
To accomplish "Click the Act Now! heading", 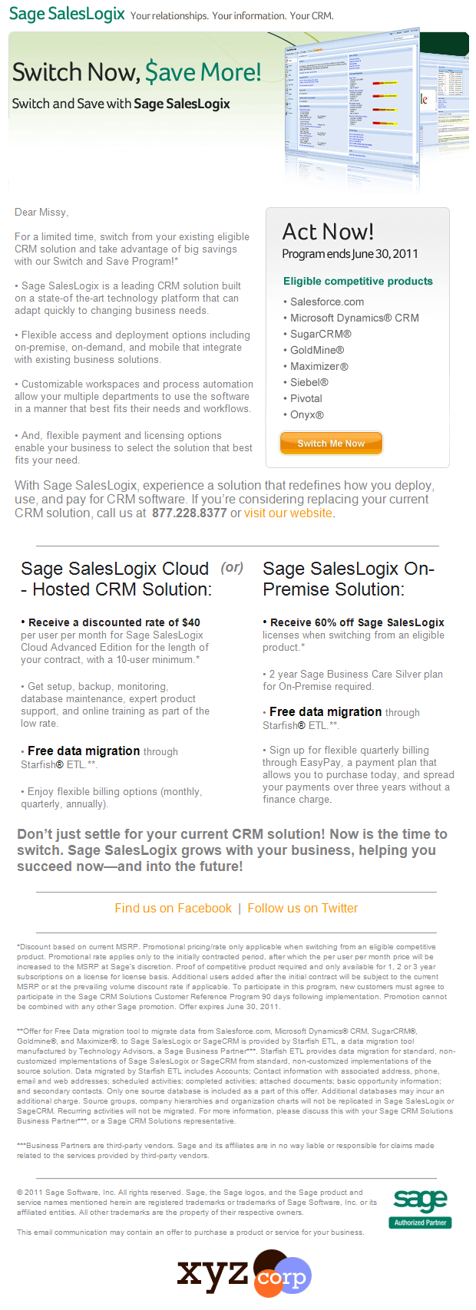I will point(328,232).
